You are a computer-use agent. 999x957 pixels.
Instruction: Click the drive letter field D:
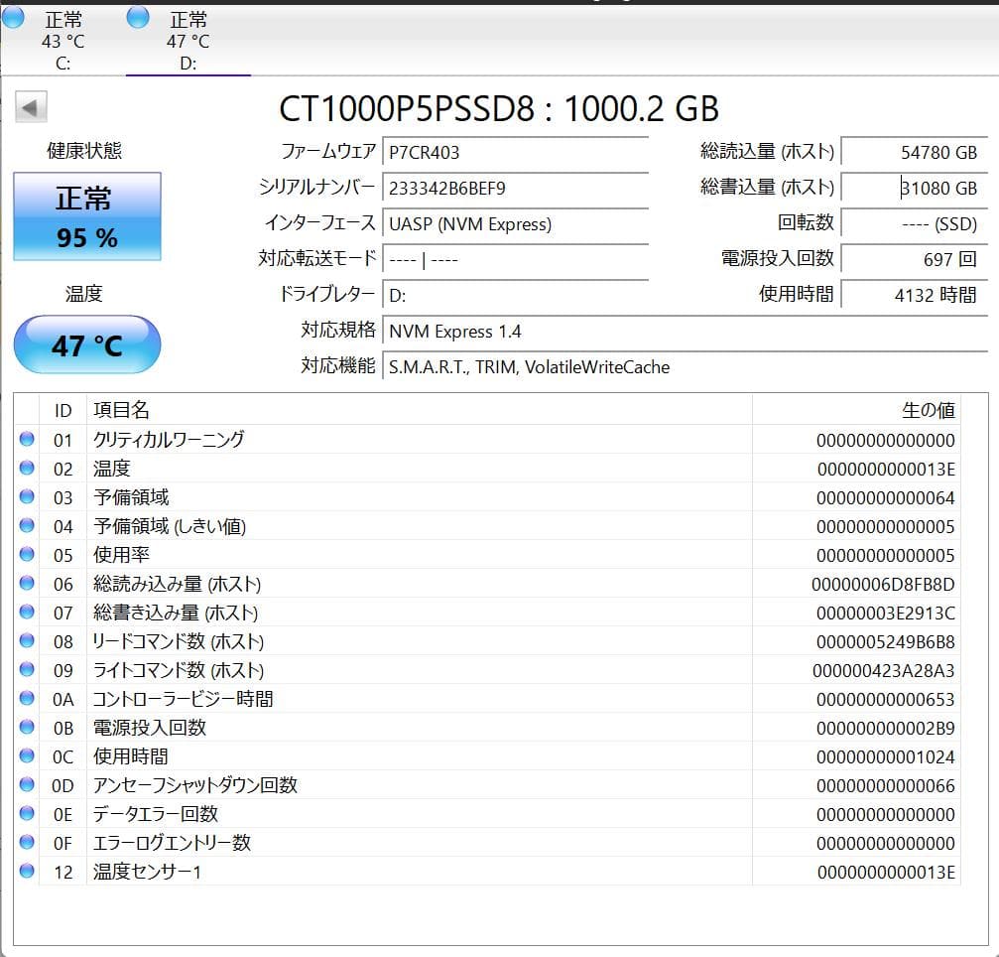point(516,295)
